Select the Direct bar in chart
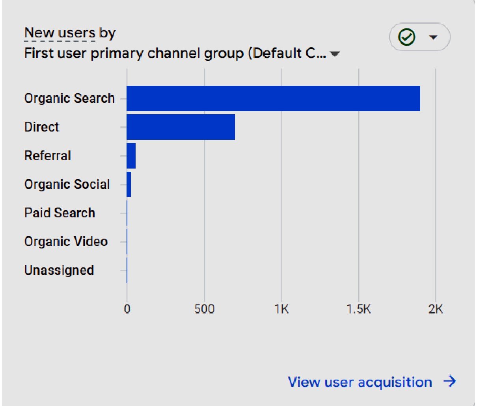 tap(181, 127)
